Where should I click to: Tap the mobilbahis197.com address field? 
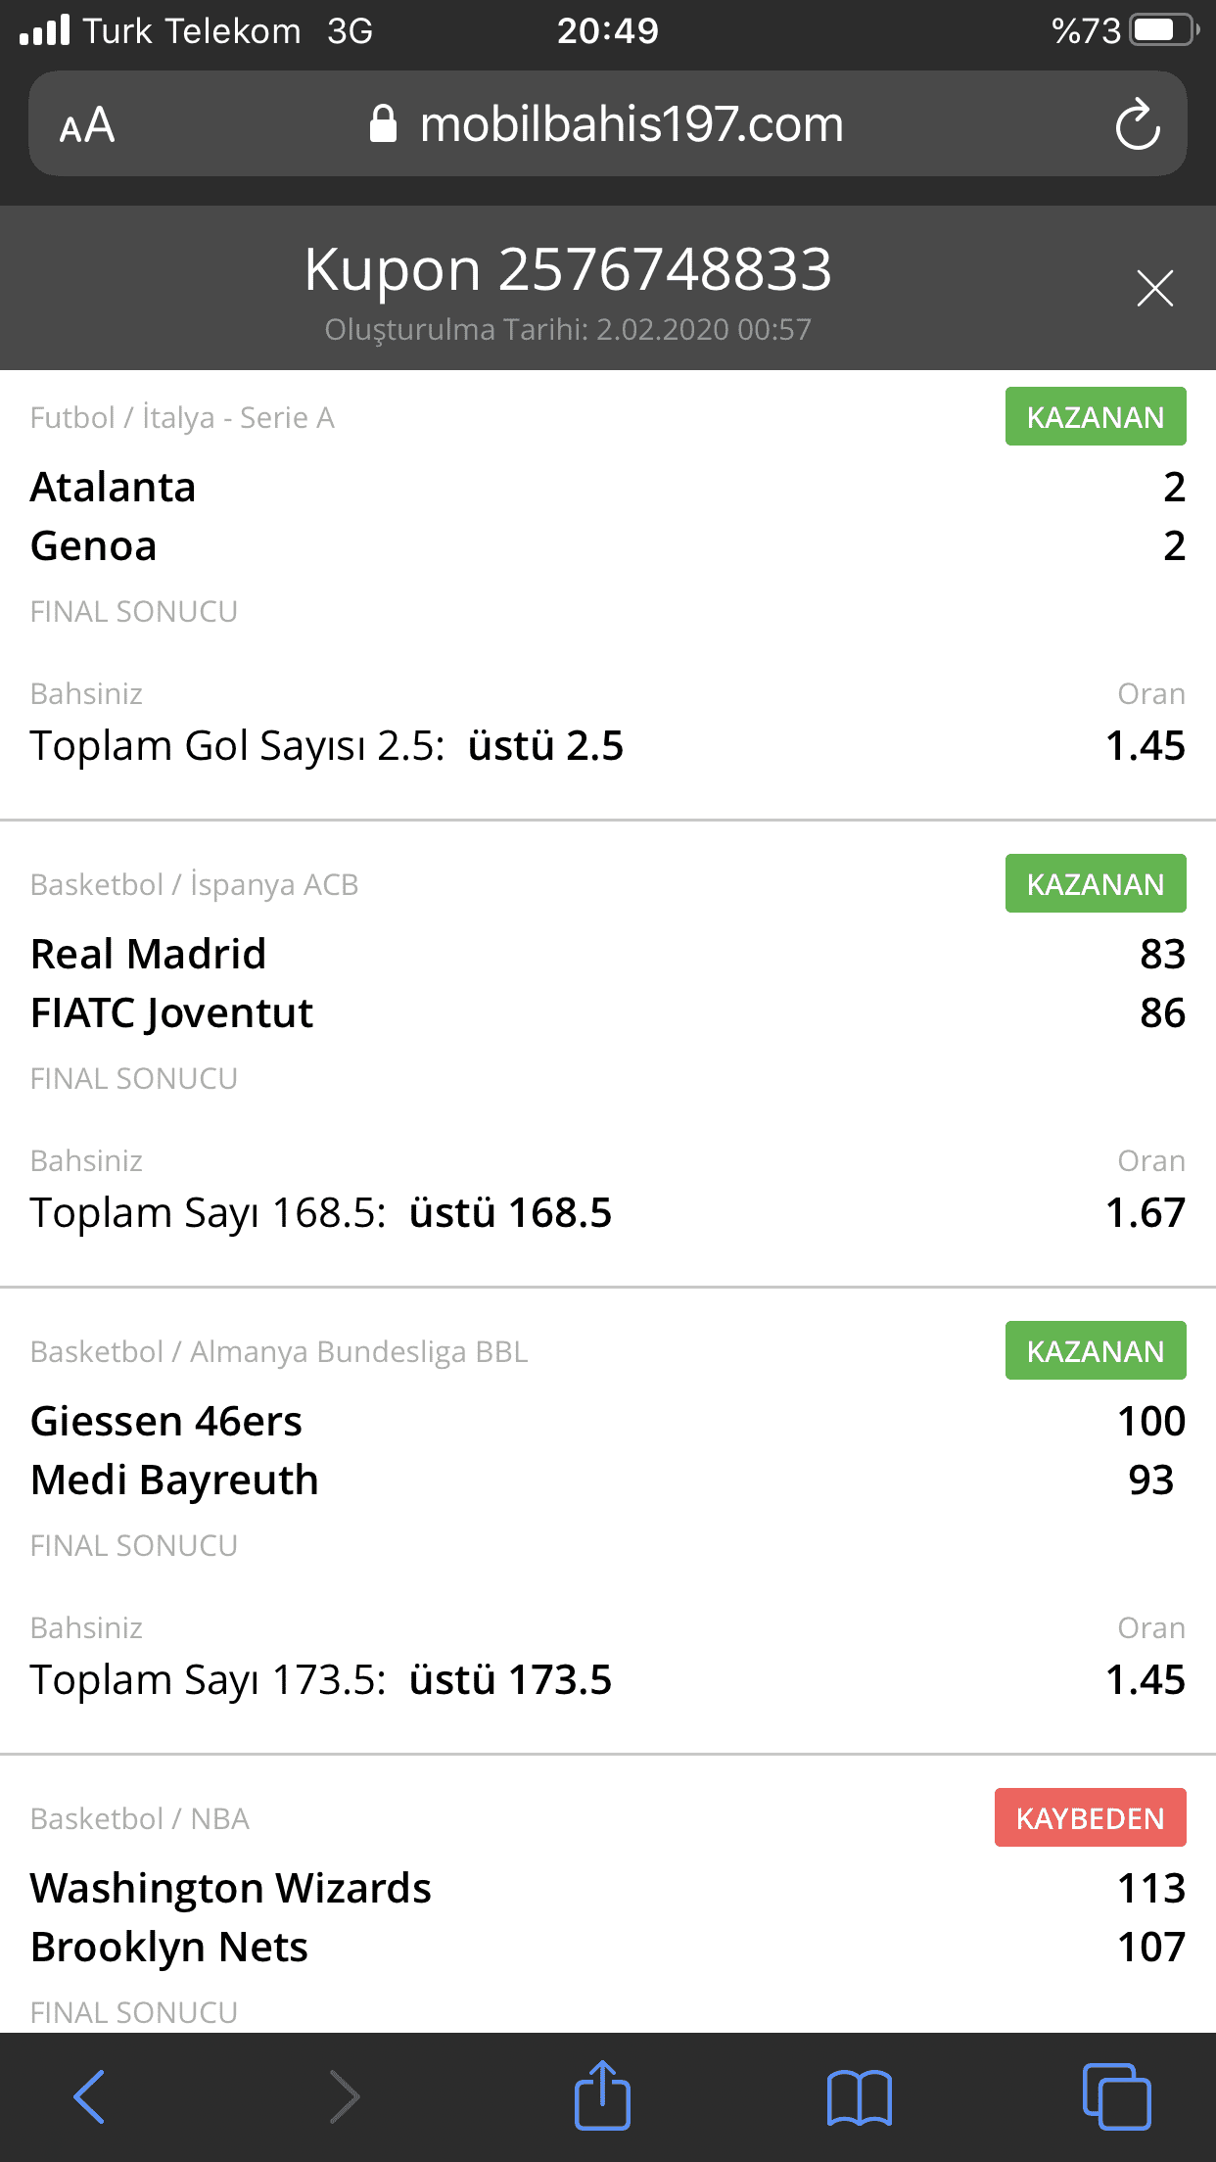pos(607,124)
